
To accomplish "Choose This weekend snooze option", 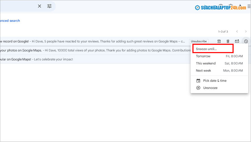I will coord(219,63).
